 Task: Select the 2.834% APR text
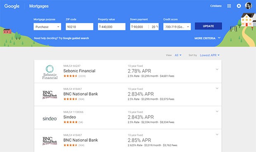pos(141,94)
